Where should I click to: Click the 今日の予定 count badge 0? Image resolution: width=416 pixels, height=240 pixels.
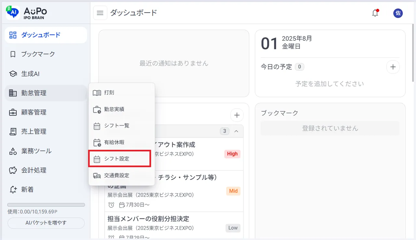(x=299, y=67)
